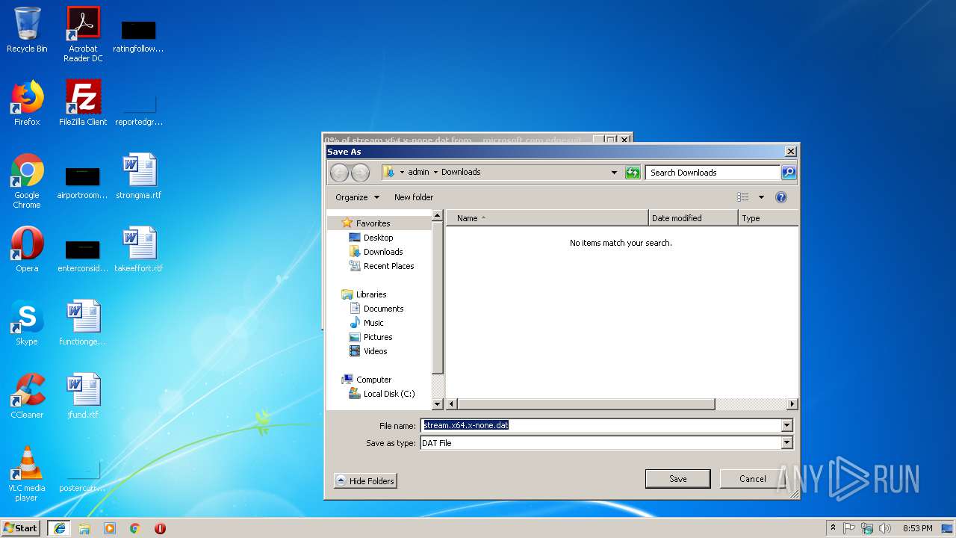956x538 pixels.
Task: Click the Back navigation arrow in Save As
Action: click(x=339, y=173)
